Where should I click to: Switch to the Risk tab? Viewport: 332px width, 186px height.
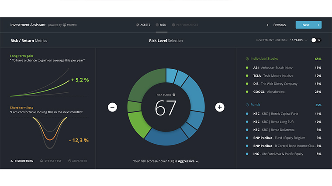161,25
